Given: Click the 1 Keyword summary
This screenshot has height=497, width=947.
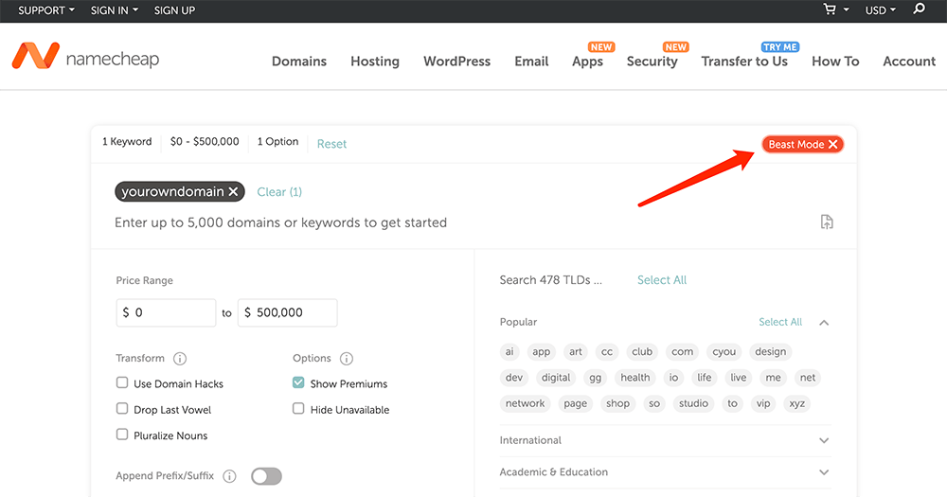Looking at the screenshot, I should point(127,141).
